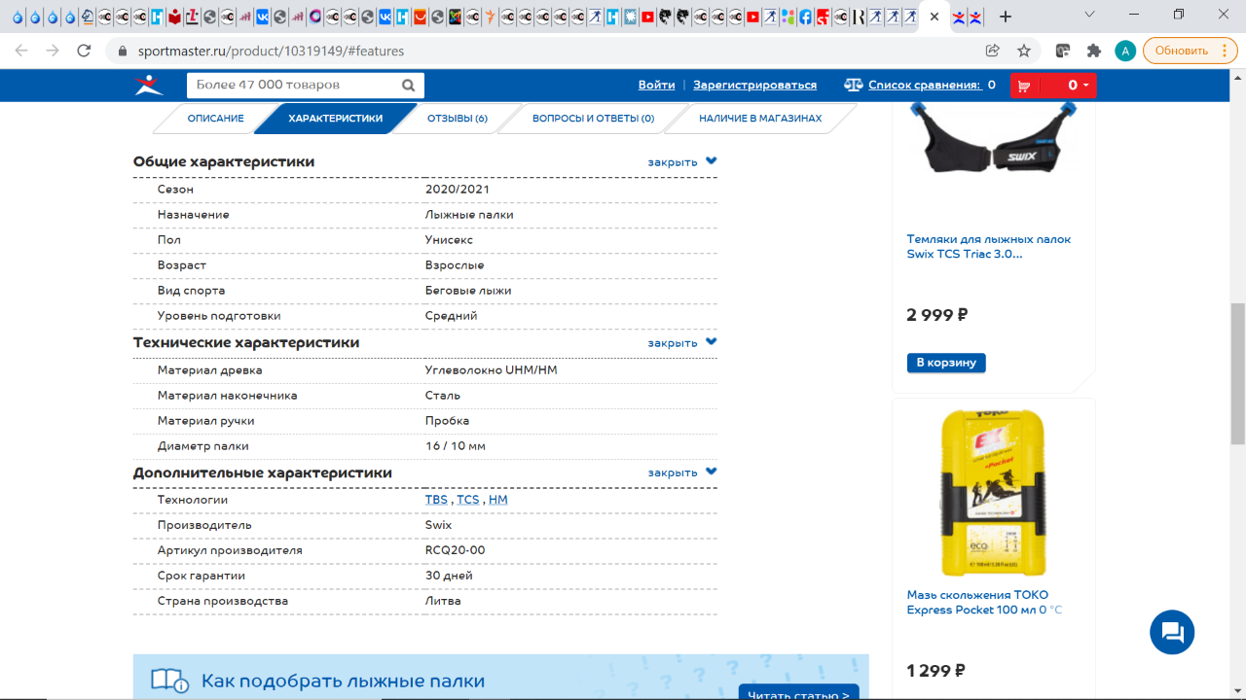The width and height of the screenshot is (1246, 700).
Task: Select the ХАРАКТЕРИСТИКИ tab
Action: [336, 119]
